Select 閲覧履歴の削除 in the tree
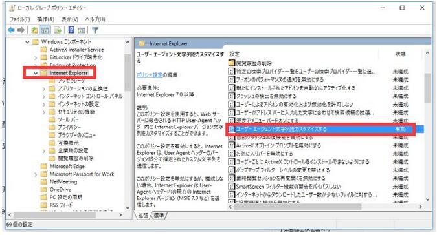Screen dimensions: 437x235 coord(76,158)
